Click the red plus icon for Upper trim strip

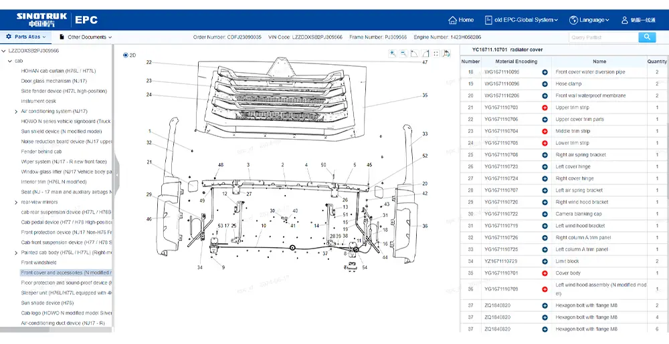tap(545, 108)
